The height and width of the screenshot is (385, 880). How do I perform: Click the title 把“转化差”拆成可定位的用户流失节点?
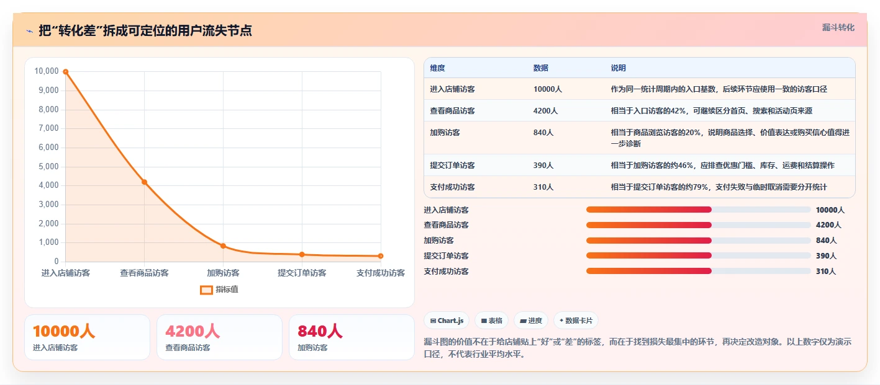pyautogui.click(x=145, y=30)
